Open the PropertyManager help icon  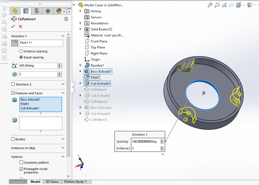pyautogui.click(x=66, y=19)
